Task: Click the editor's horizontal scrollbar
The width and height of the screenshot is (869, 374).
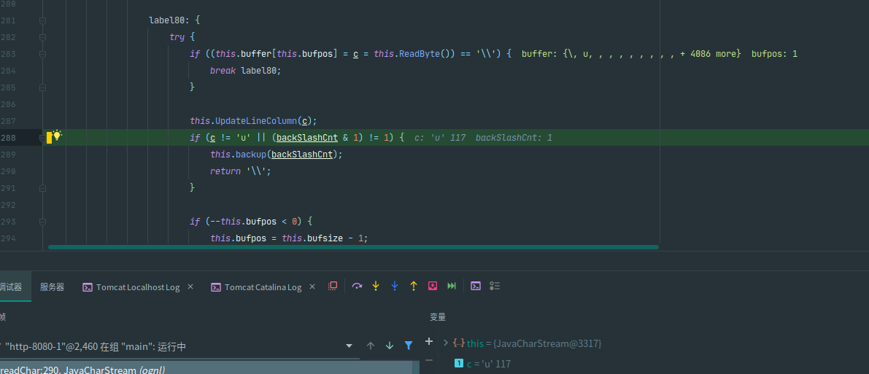Action: coord(353,247)
